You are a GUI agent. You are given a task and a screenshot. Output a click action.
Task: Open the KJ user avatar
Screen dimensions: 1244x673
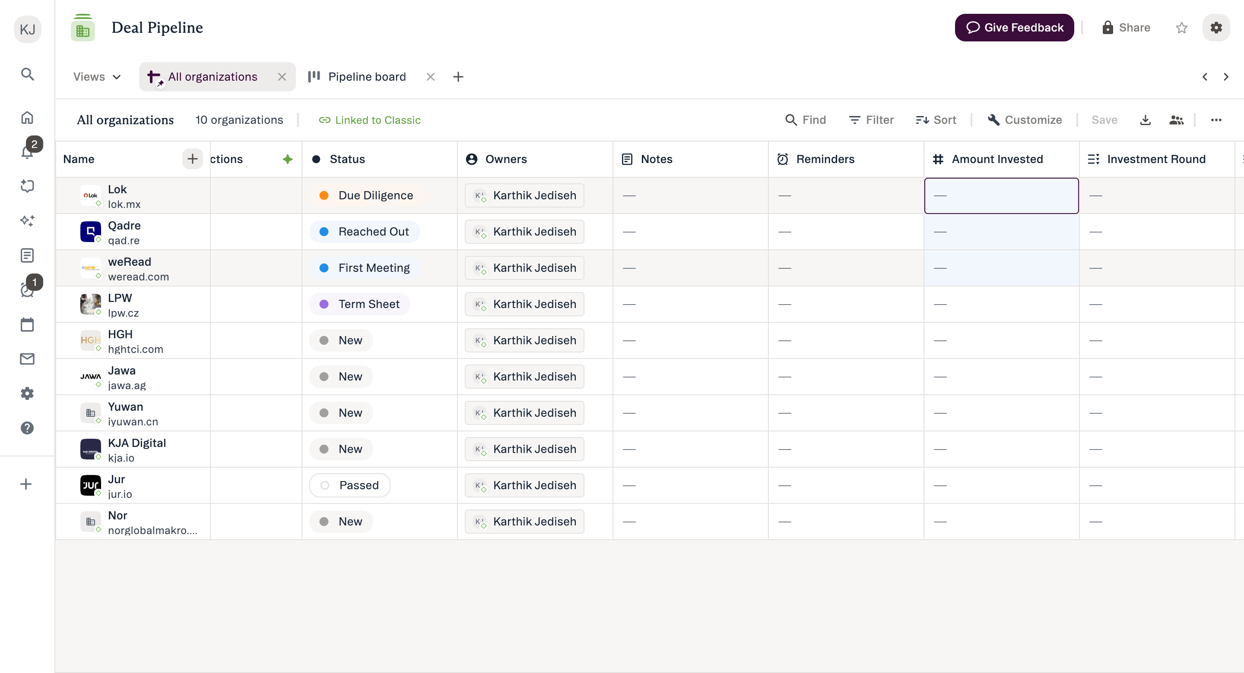pos(28,29)
